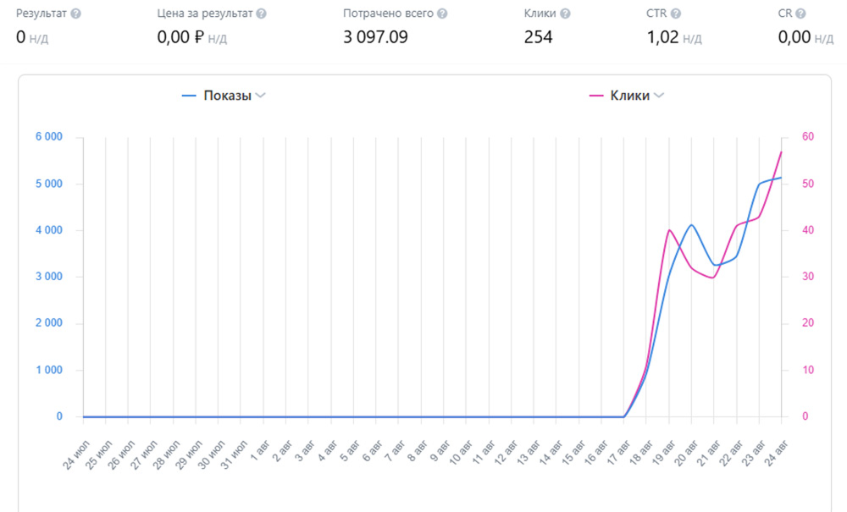
Task: Open the Цена за результат help tooltip icon
Action: [x=261, y=14]
